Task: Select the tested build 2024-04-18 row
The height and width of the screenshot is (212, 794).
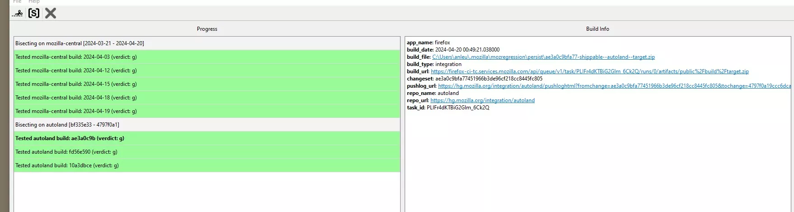Action: click(207, 98)
